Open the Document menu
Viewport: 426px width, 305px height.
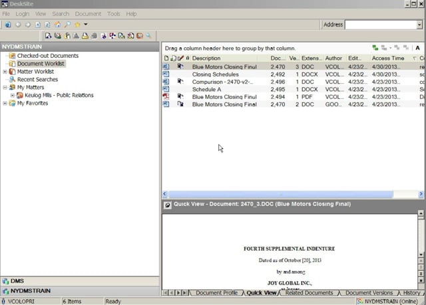coord(88,14)
